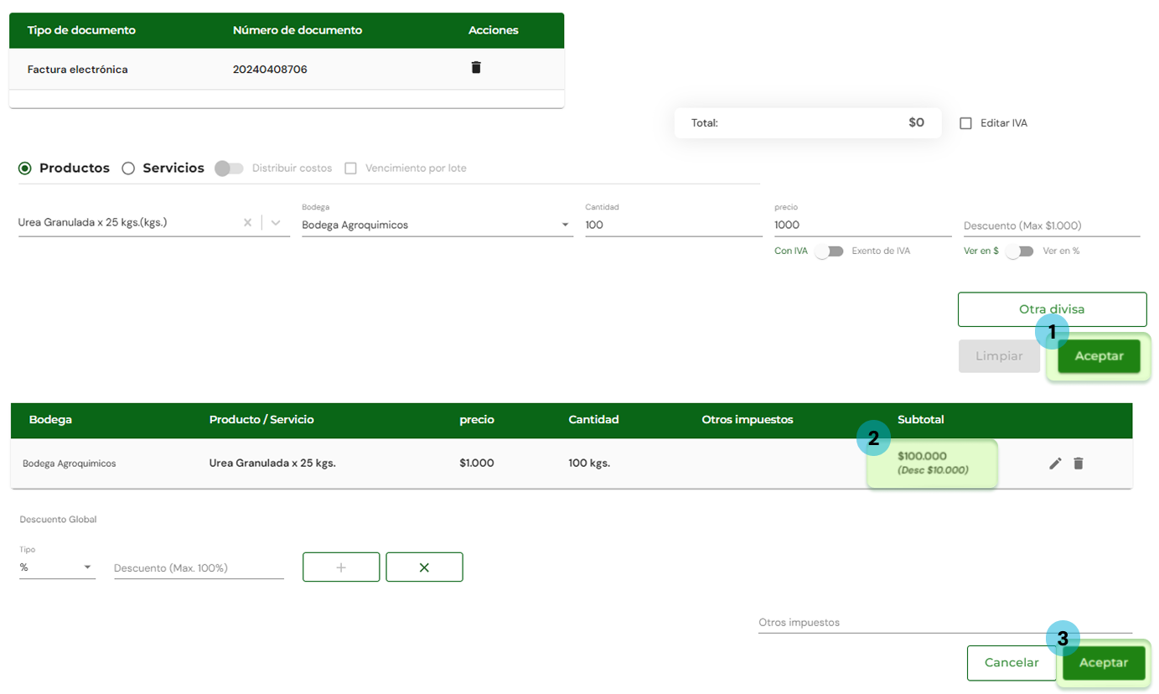Click the Cantidad input field

click(674, 225)
